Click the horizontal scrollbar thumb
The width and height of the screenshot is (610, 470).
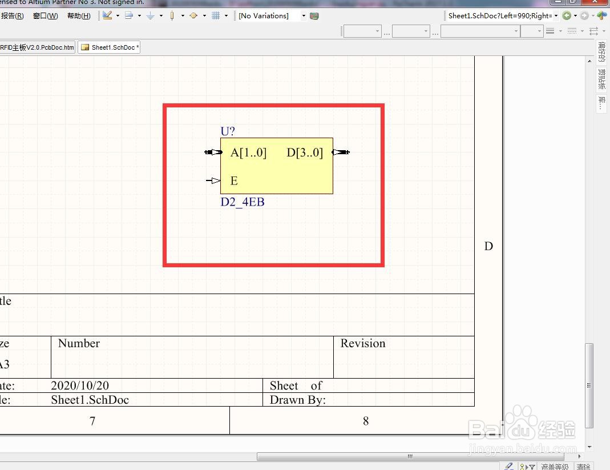(410, 456)
